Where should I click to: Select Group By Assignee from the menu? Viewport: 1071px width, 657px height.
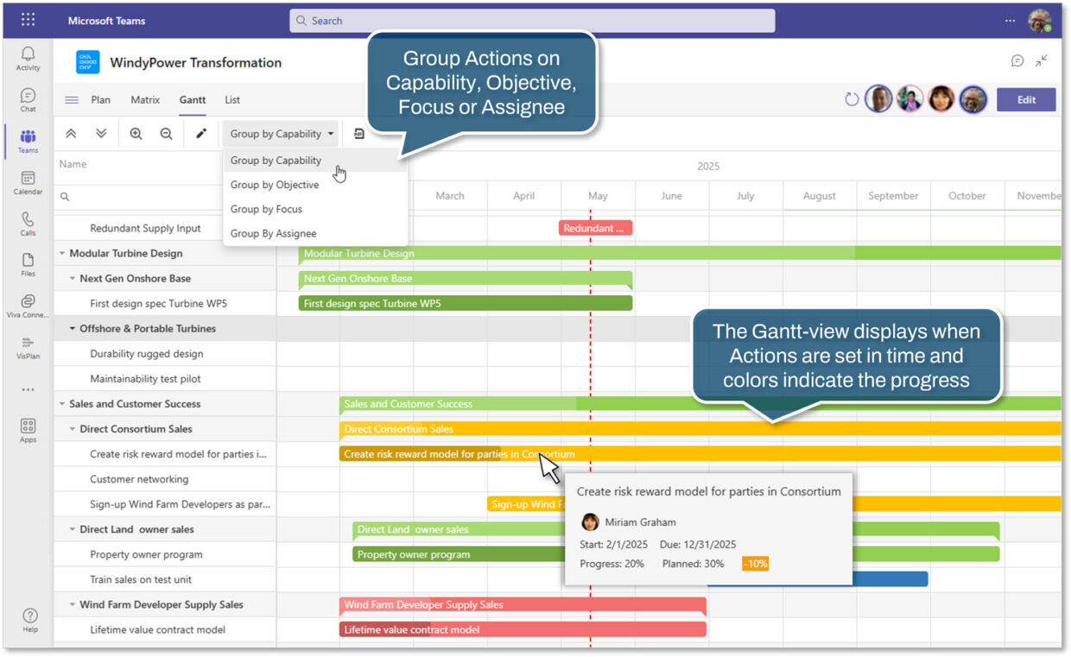tap(272, 233)
